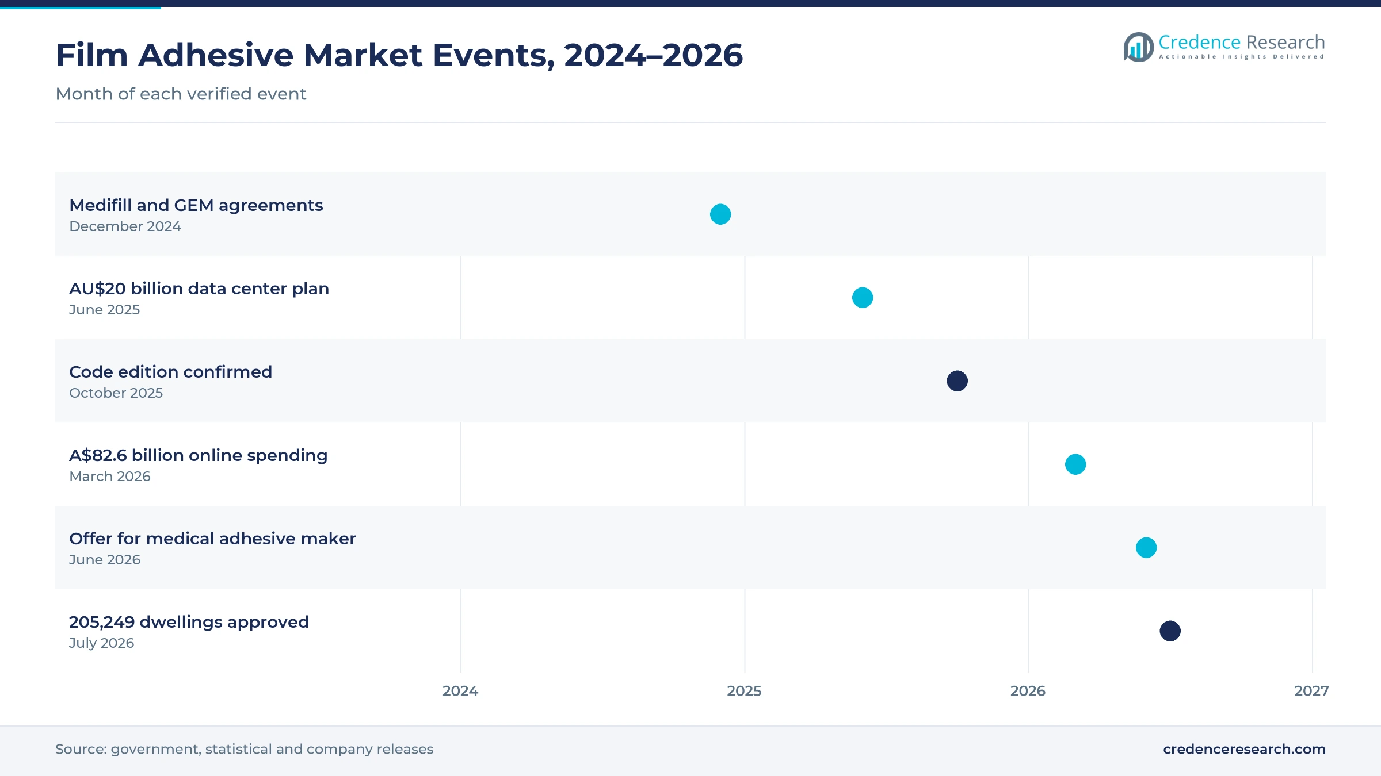Select the October 2025 code edition dot
1381x776 pixels.
pos(957,381)
